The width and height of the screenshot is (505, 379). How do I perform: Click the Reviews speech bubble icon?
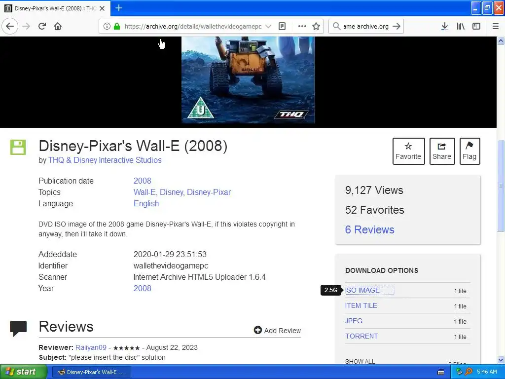coord(18,328)
